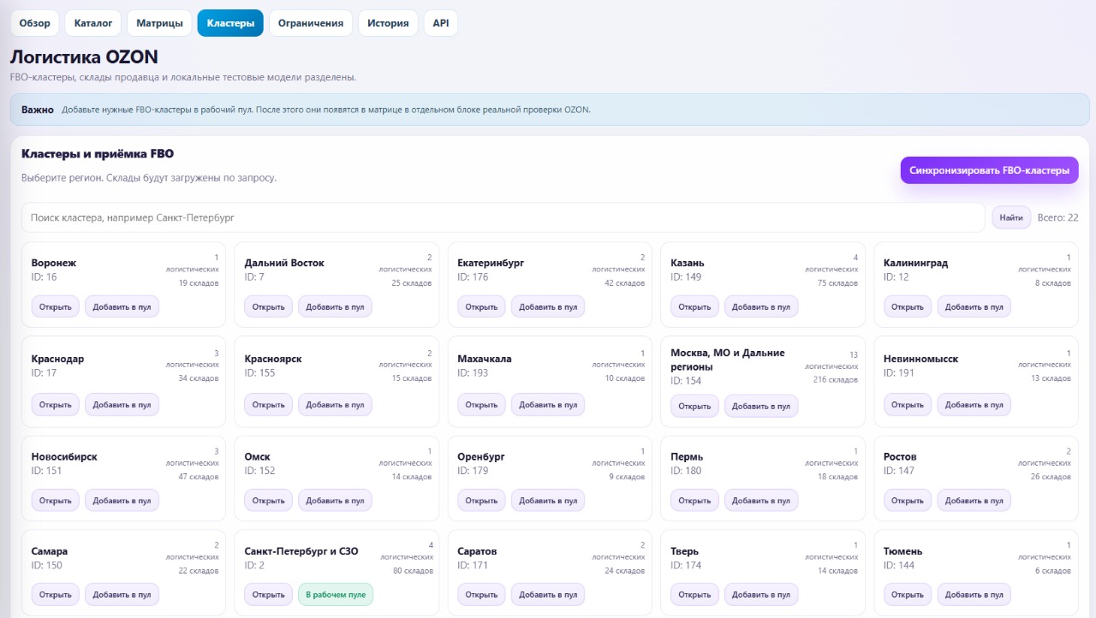Image resolution: width=1096 pixels, height=618 pixels.
Task: Add Ростов cluster to the pool
Action: click(x=974, y=501)
